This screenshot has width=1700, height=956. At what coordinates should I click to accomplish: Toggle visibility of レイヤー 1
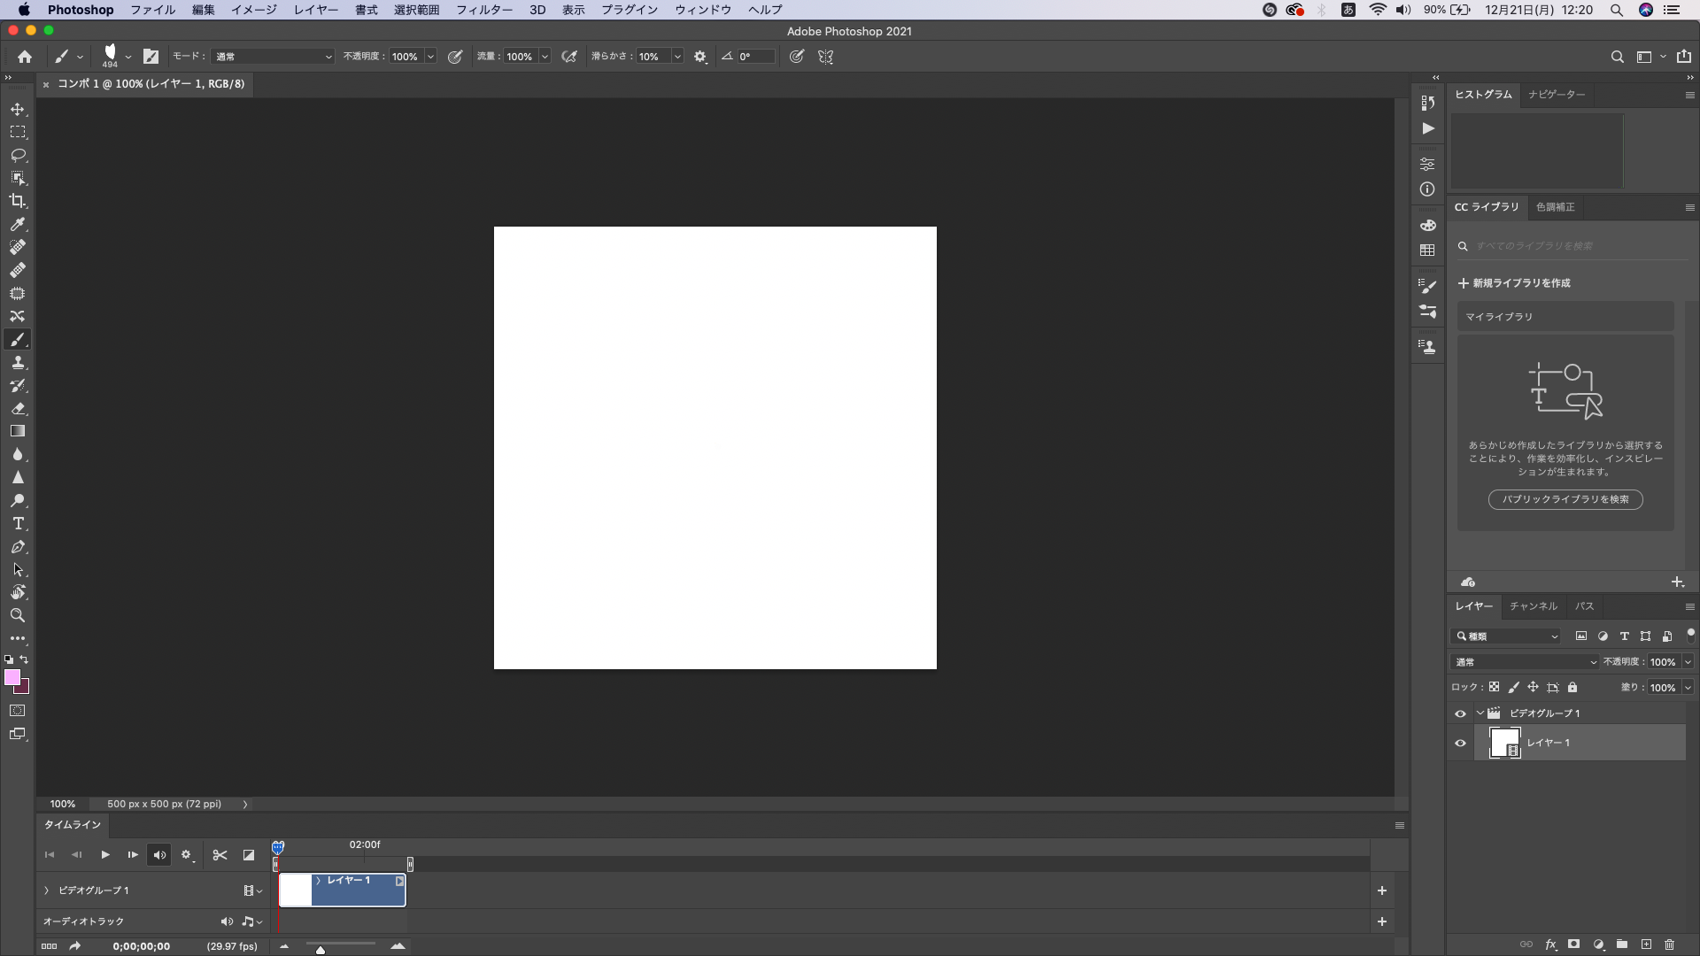1460,744
